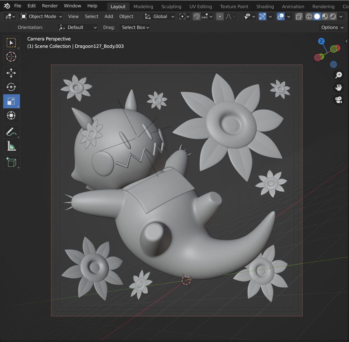Click the Transform tool icon
The image size is (349, 342).
(x=11, y=116)
